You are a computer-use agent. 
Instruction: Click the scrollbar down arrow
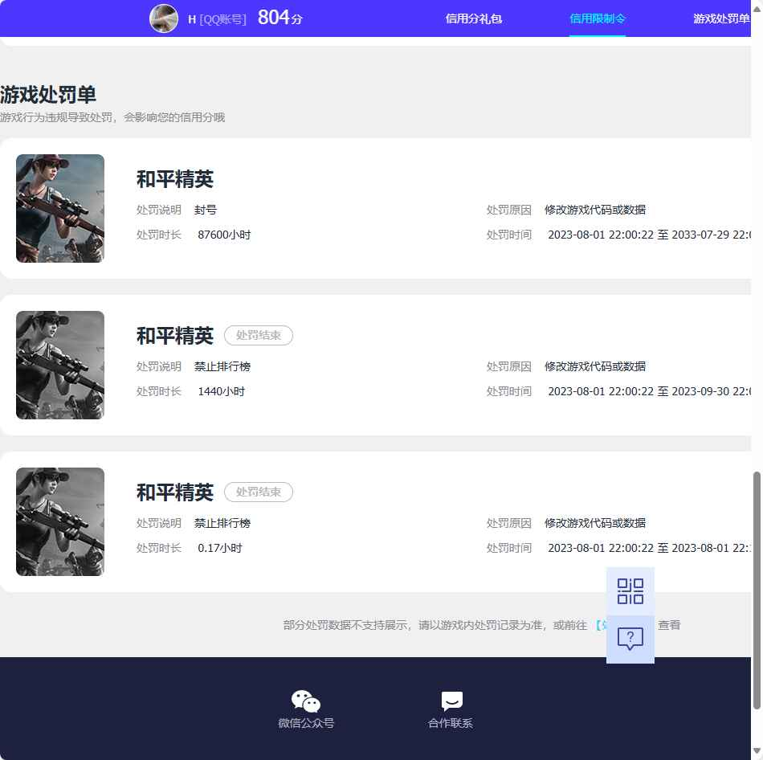[757, 750]
